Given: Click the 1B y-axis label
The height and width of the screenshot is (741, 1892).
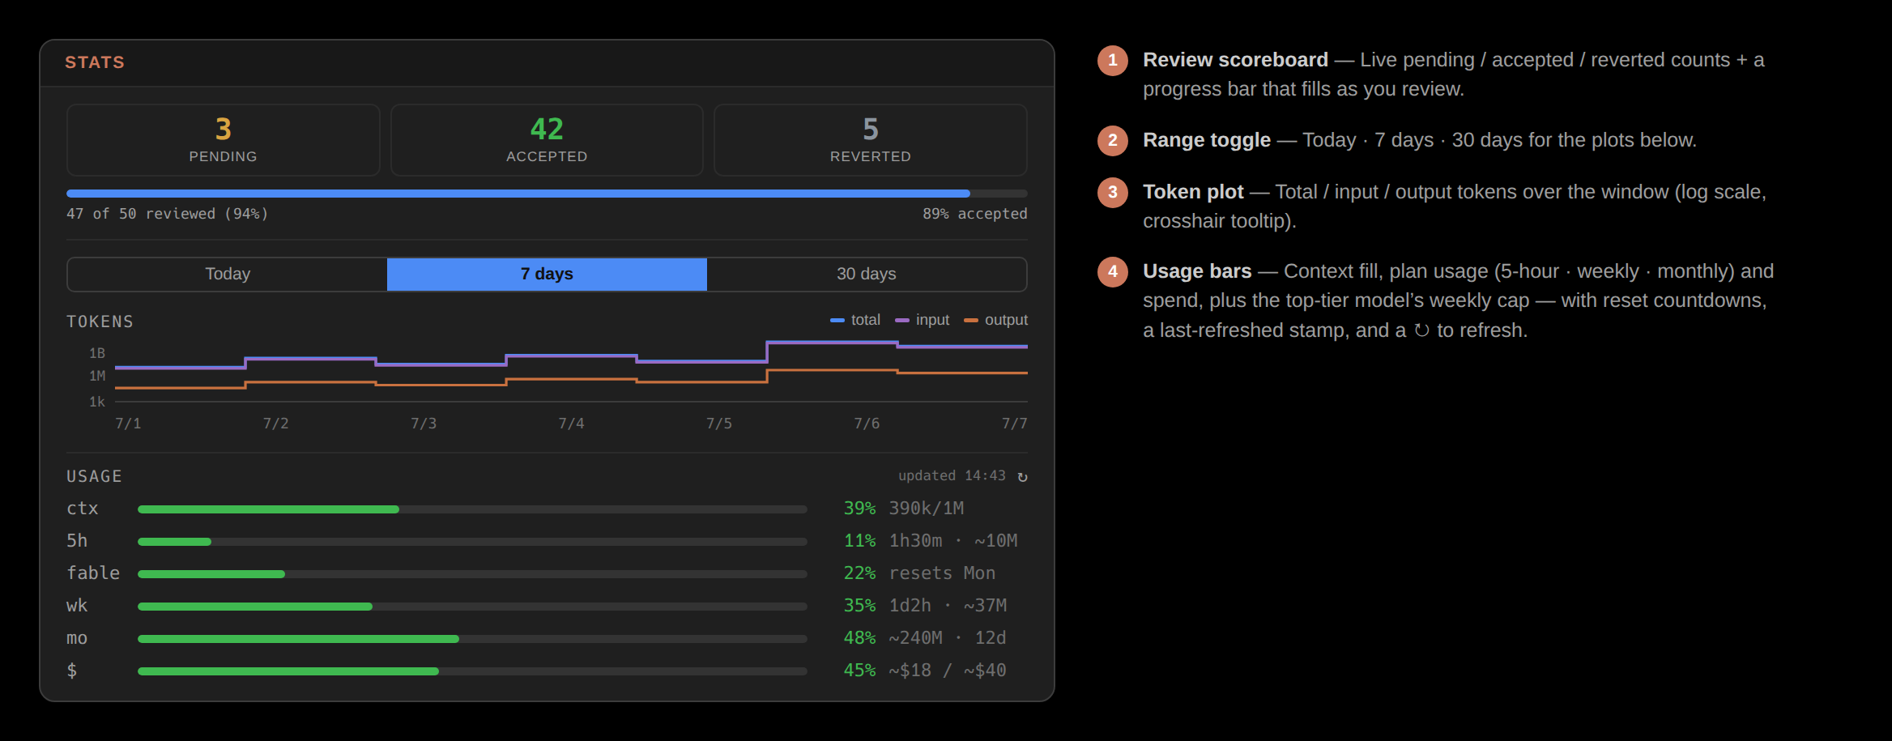Looking at the screenshot, I should pyautogui.click(x=97, y=353).
